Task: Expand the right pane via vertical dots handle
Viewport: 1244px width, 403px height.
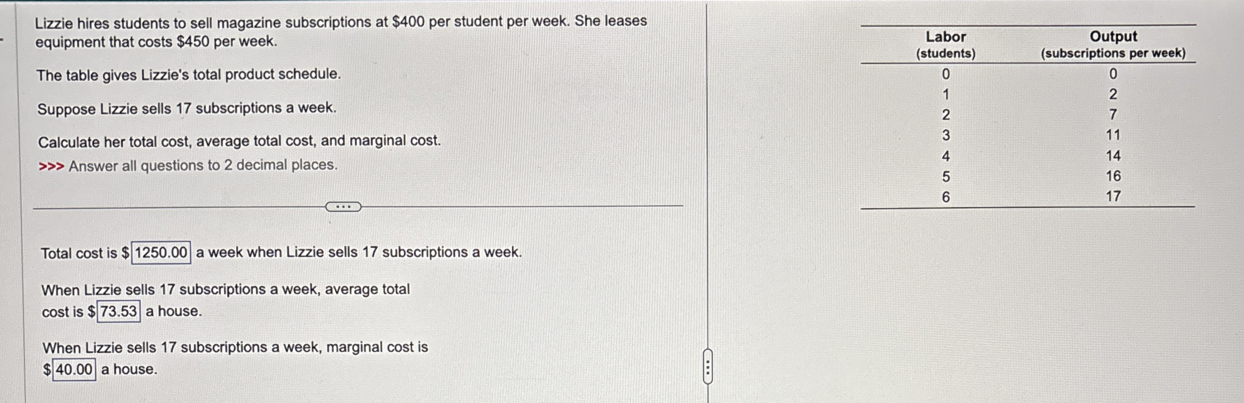Action: pos(708,368)
